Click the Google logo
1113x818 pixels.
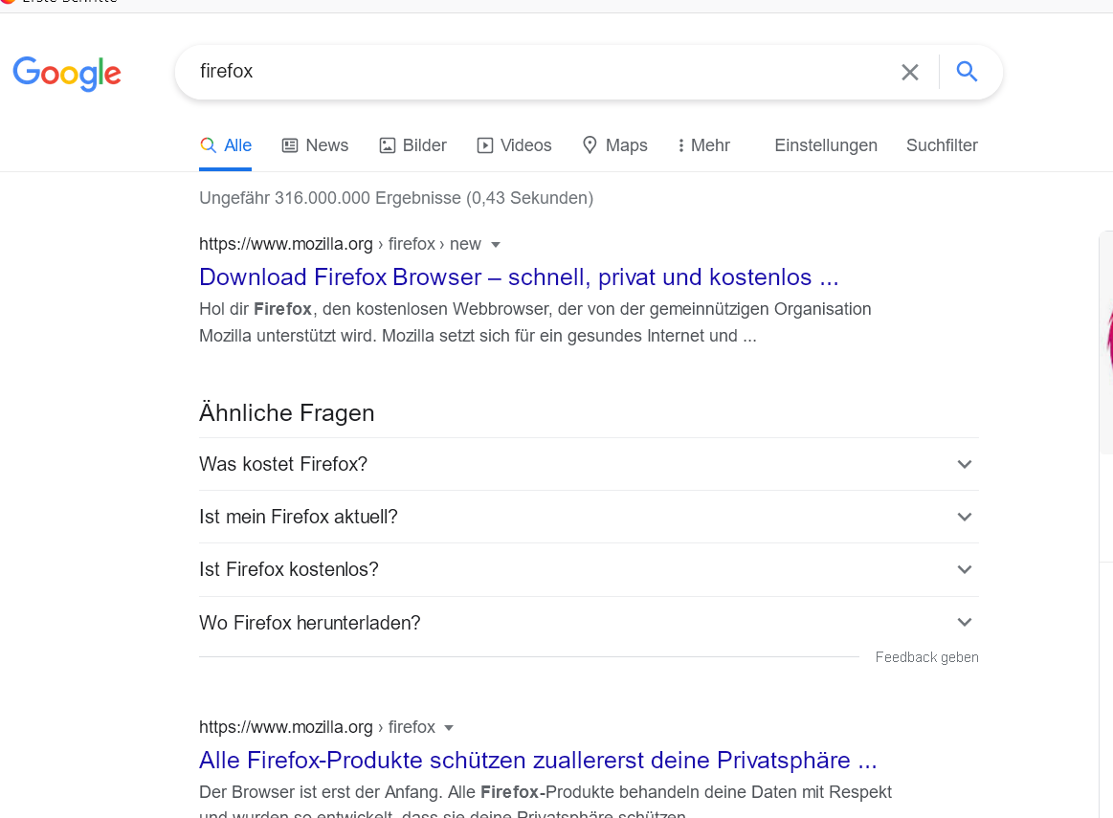[x=67, y=73]
